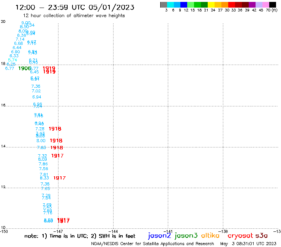This screenshot has width=281, height=247.
Task: Click the 8.00 wave height value
Action: (41, 141)
